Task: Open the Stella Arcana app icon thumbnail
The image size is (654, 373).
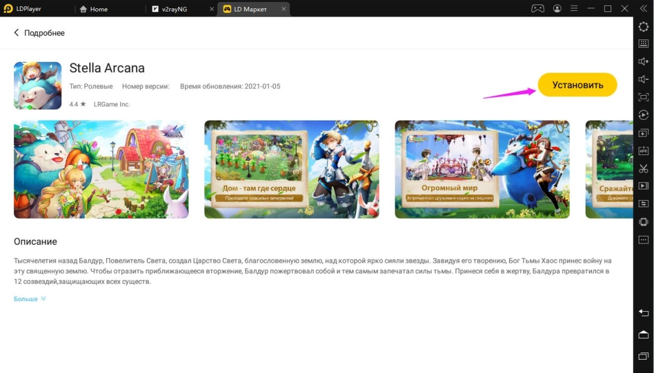Action: tap(37, 85)
